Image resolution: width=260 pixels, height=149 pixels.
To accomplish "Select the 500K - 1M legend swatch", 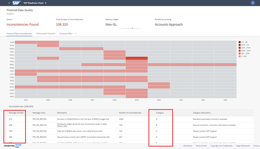I will point(240,45).
